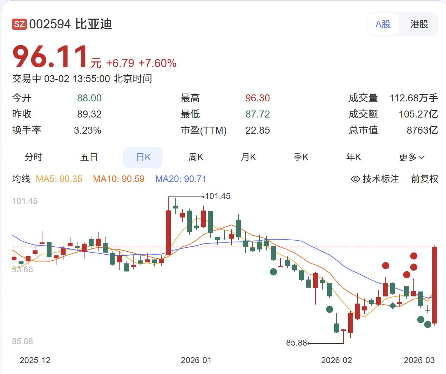The image size is (446, 374).
Task: Select the 季K chart tab
Action: (301, 157)
